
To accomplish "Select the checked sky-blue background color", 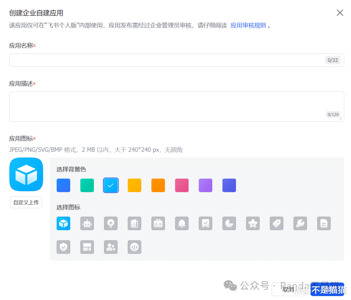I will tap(111, 185).
